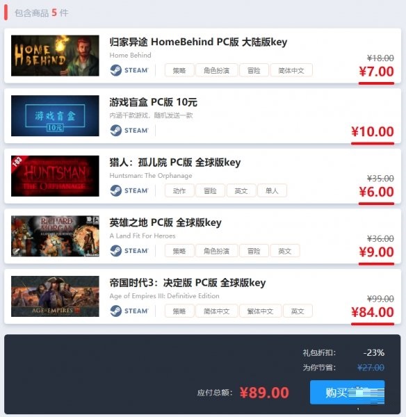The image size is (406, 417).
Task: Open the 归家异途 HomeBehind PC版 title link
Action: click(198, 42)
